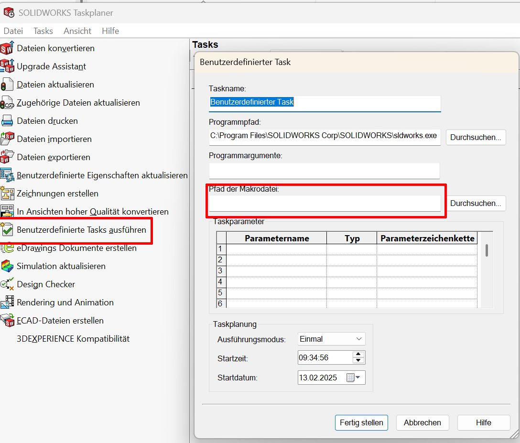The image size is (520, 443).
Task: Click the SOLIDWORKS Taskplaner title bar icon
Action: tap(9, 12)
